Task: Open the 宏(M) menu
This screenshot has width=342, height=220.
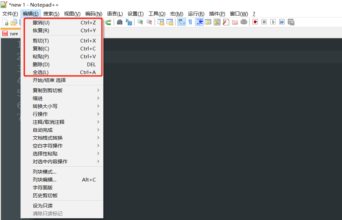Action: (x=177, y=14)
